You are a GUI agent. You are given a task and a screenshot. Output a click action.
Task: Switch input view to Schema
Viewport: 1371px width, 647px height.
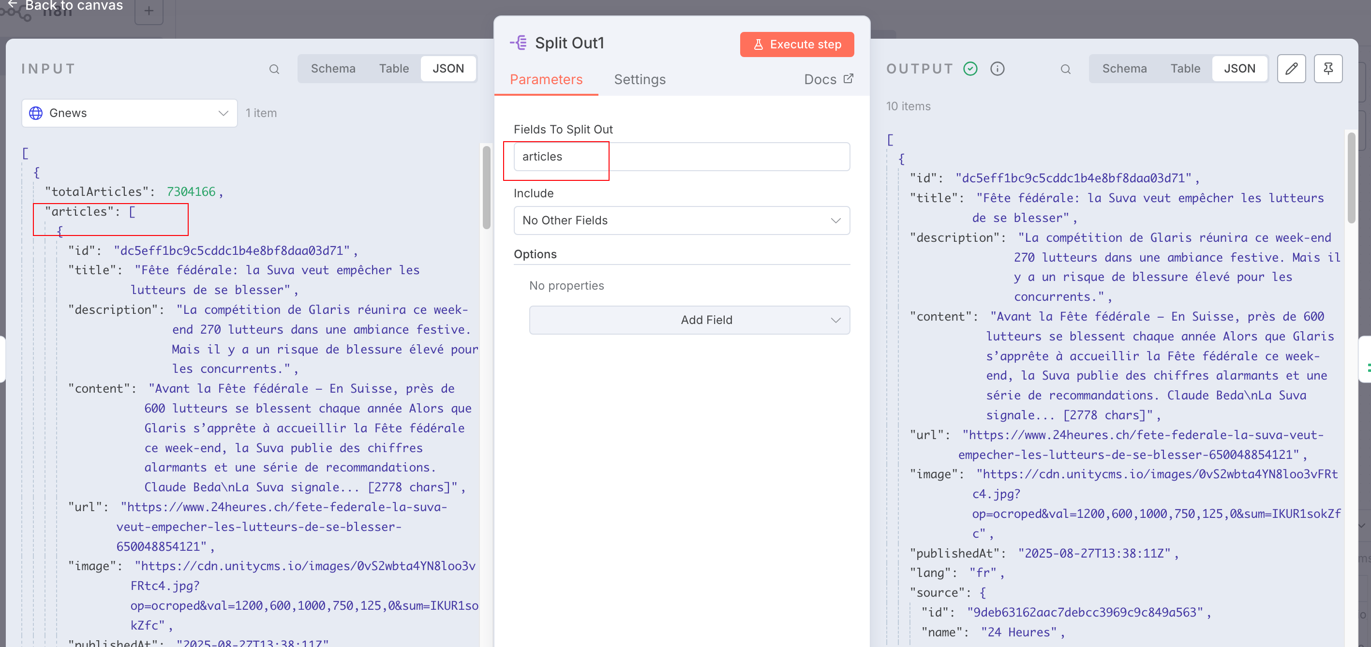(x=333, y=69)
